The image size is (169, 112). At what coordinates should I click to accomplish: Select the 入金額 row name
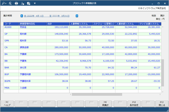click(x=32, y=88)
